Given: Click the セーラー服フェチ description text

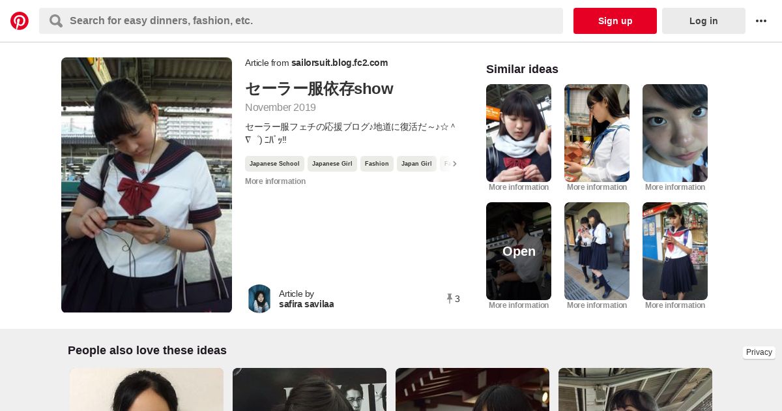Looking at the screenshot, I should (x=351, y=133).
